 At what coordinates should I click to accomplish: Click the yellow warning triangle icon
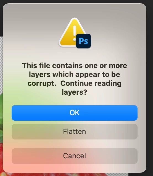72,34
